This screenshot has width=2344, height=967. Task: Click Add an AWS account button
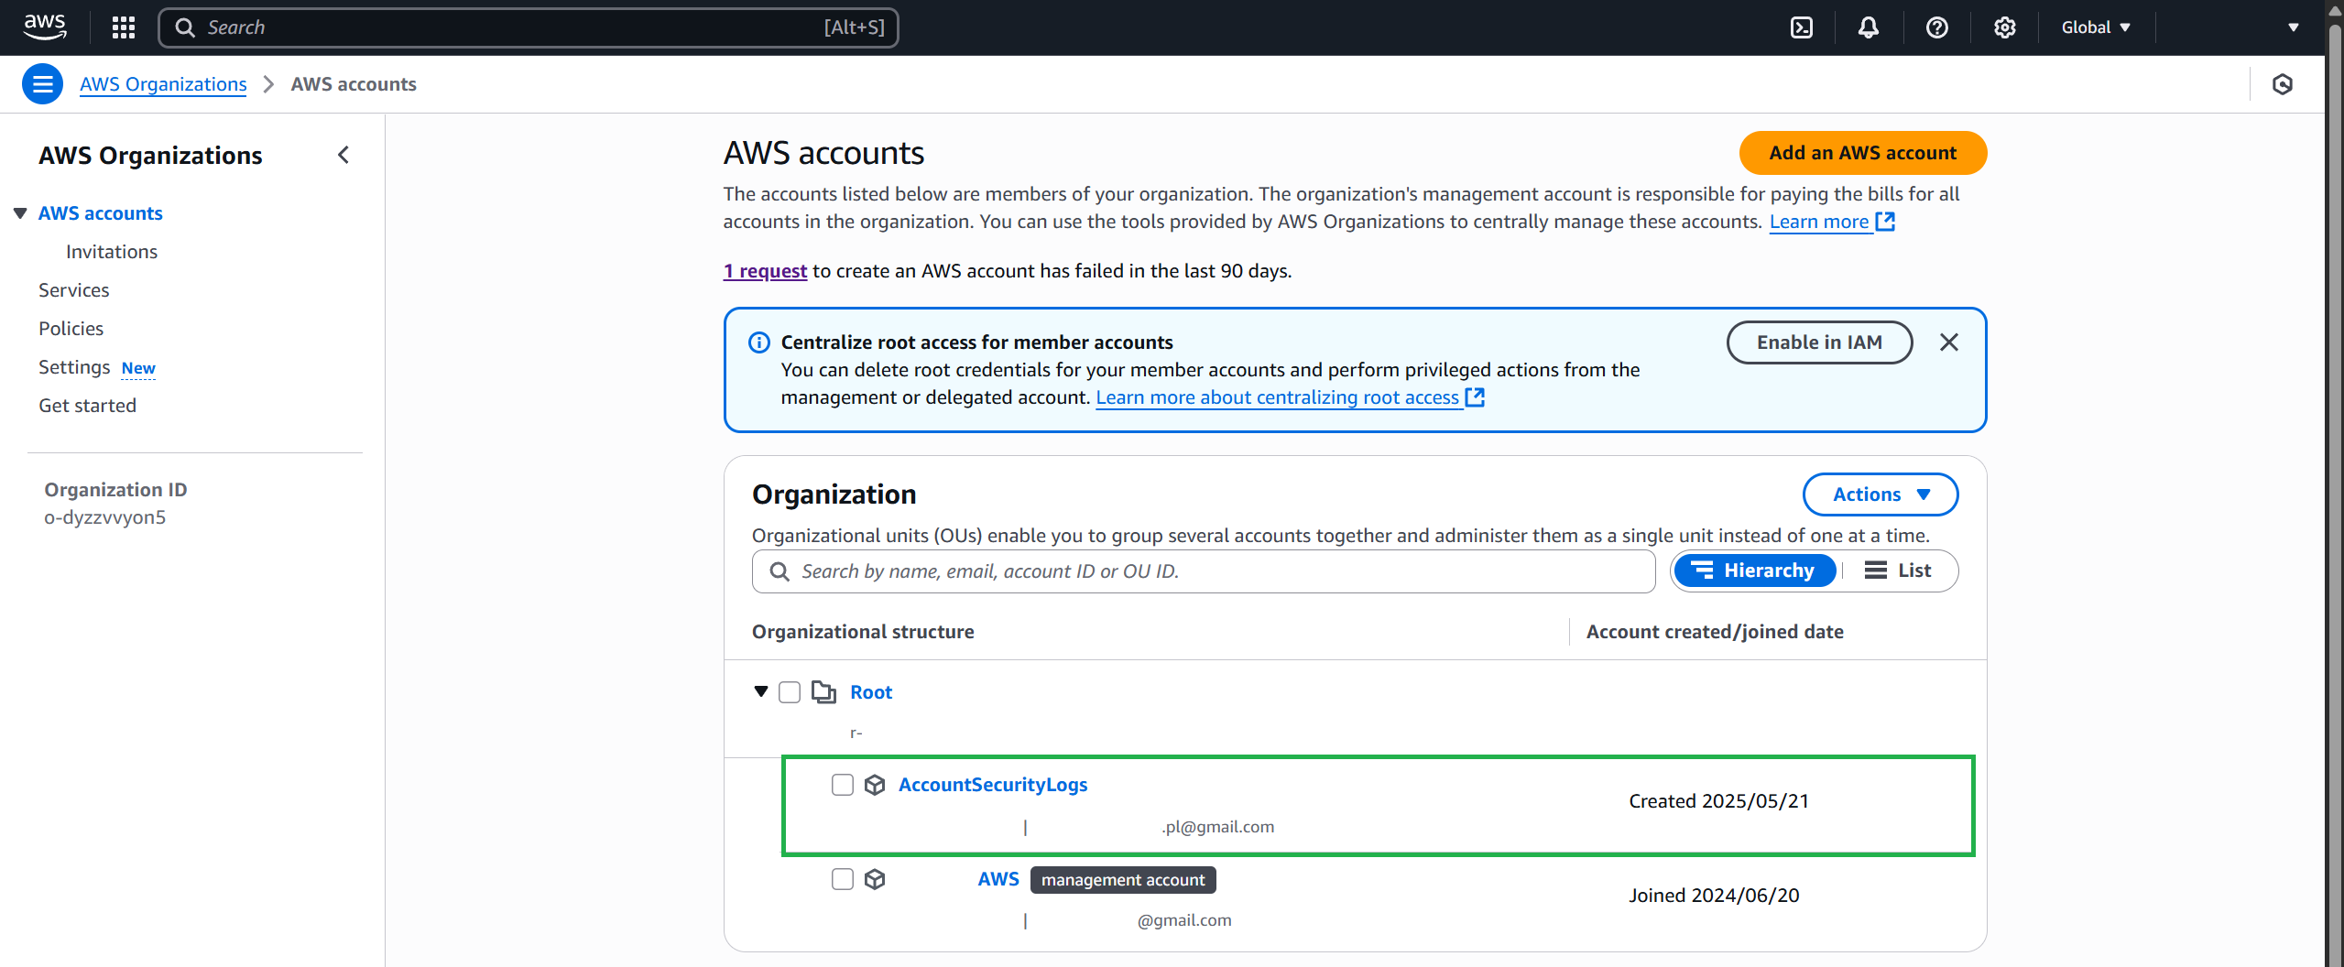tap(1862, 153)
